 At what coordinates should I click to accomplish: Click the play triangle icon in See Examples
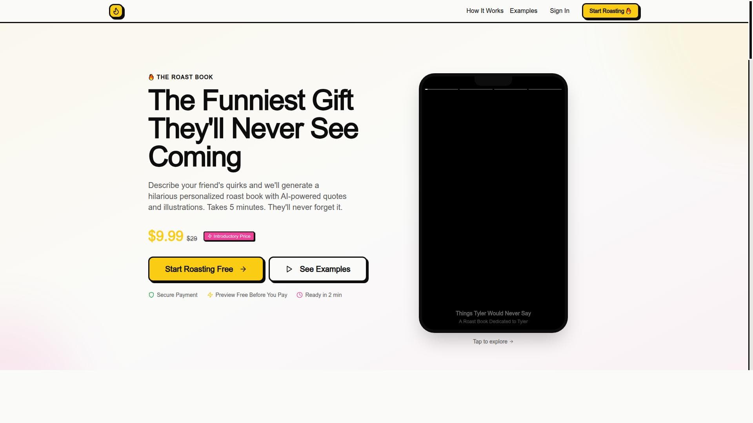coord(289,269)
